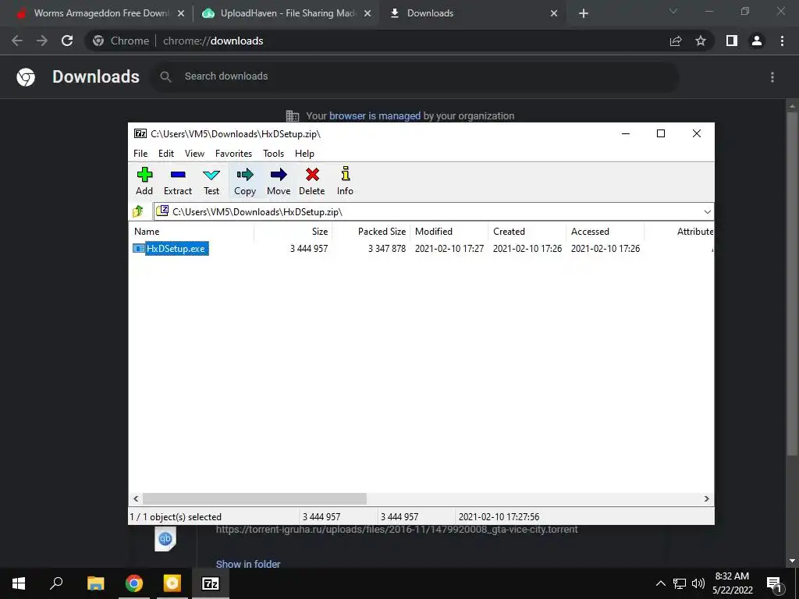Viewport: 799px width, 599px height.
Task: Click the 7-Zip window title icon
Action: (140, 133)
